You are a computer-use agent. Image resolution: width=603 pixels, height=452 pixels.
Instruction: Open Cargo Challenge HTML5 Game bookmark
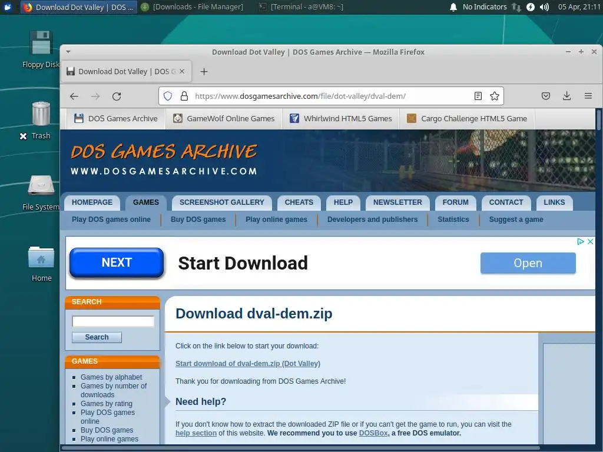point(467,118)
